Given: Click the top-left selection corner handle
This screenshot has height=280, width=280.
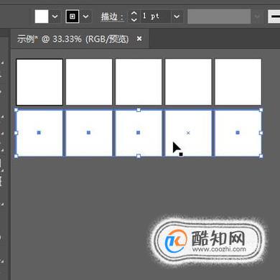Looking at the screenshot, I should coord(16,110).
